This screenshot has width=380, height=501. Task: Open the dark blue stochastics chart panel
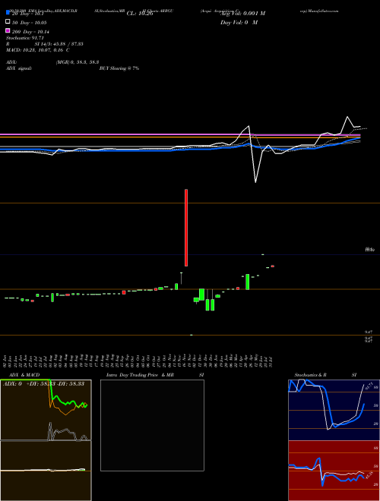(x=334, y=410)
